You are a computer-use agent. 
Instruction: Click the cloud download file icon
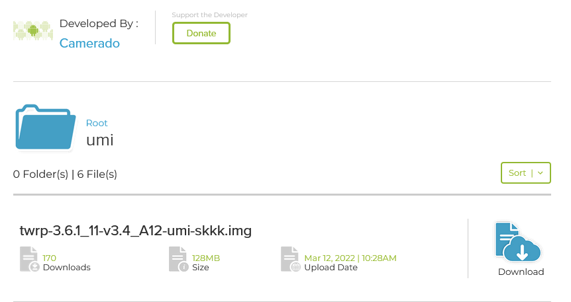click(x=517, y=242)
